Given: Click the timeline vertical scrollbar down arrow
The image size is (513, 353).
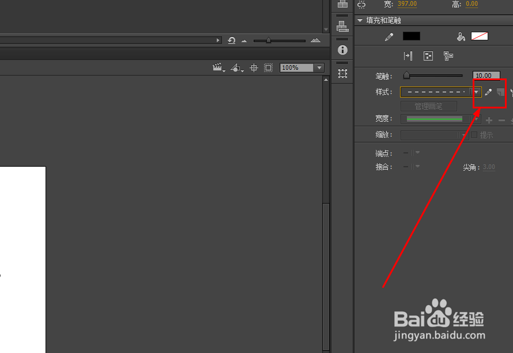Looking at the screenshot, I should click(326, 29).
